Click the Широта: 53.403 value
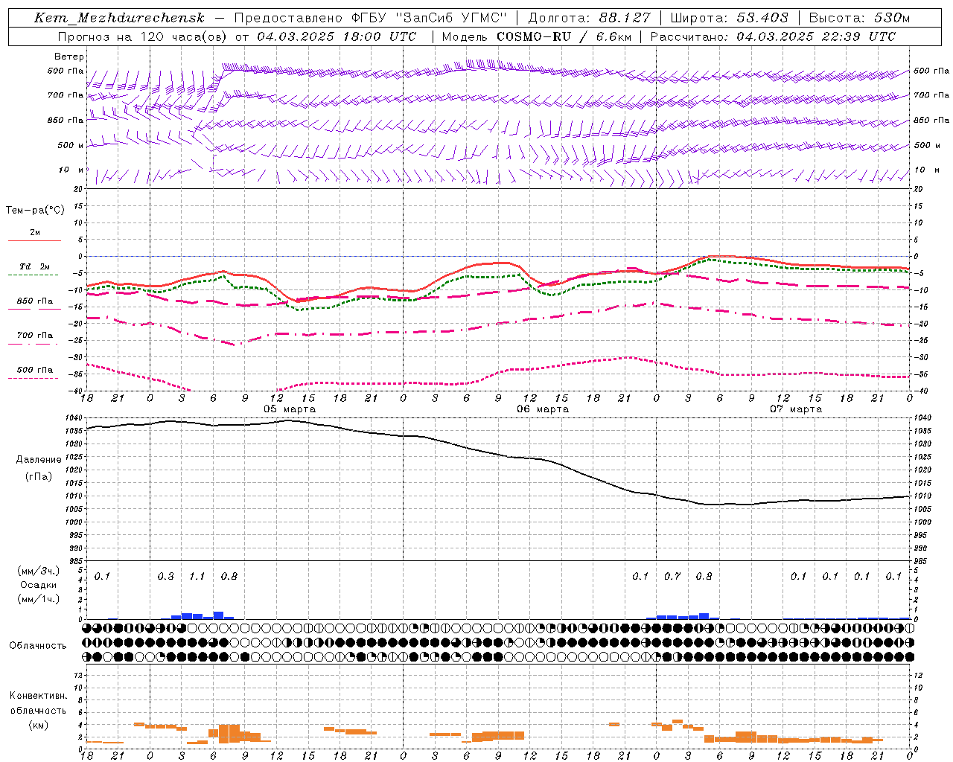 pyautogui.click(x=729, y=18)
